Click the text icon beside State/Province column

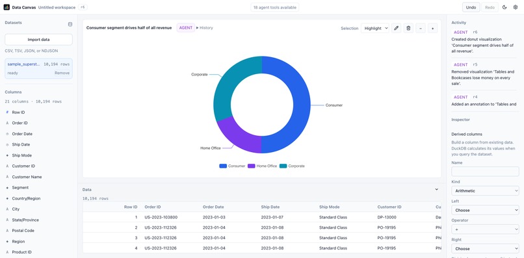[7, 220]
